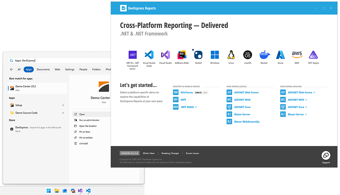Switch to Web search filter

tap(57, 69)
